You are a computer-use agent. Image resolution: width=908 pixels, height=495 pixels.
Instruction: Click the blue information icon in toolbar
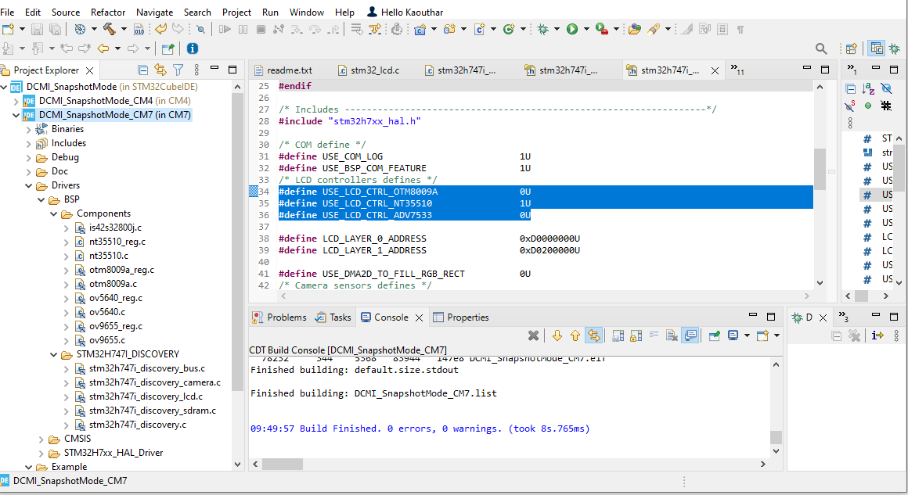pyautogui.click(x=193, y=48)
